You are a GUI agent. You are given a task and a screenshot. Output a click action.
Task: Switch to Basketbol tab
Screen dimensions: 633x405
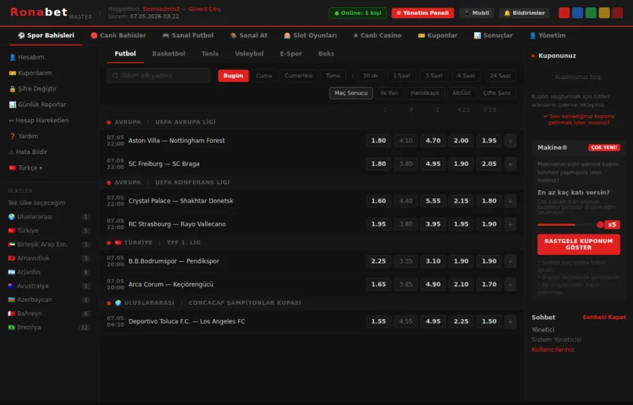[x=168, y=54]
